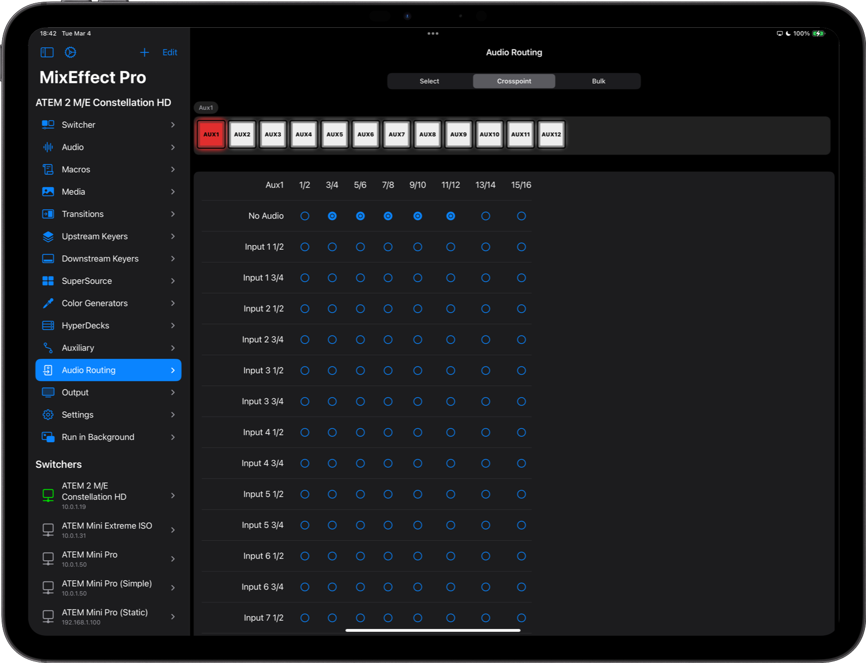This screenshot has width=866, height=663.
Task: Switch to the Select tab
Action: [430, 81]
